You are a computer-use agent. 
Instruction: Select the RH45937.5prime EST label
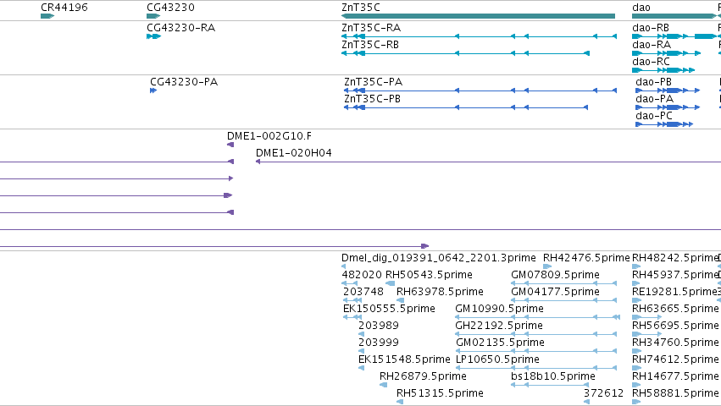pyautogui.click(x=675, y=275)
